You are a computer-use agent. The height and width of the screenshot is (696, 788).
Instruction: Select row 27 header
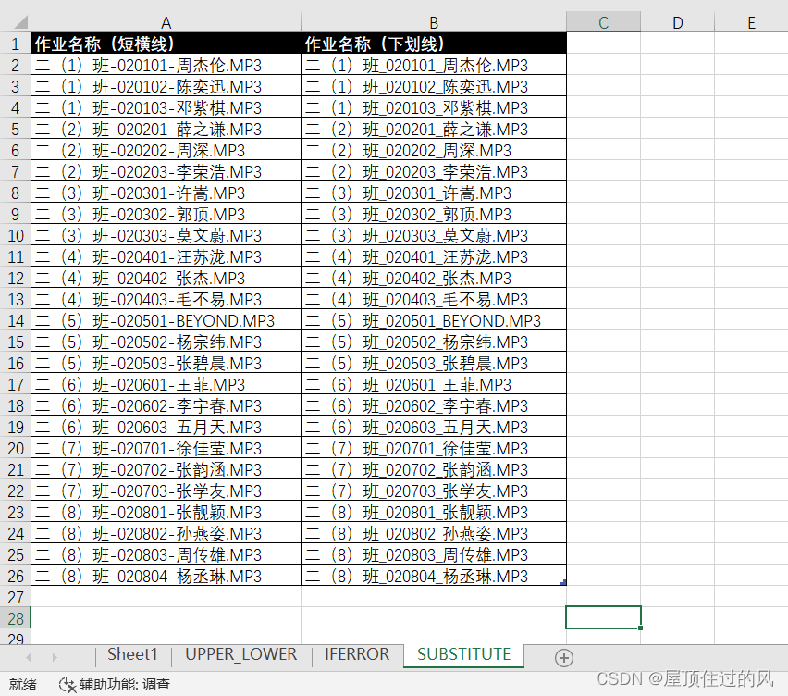[16, 598]
